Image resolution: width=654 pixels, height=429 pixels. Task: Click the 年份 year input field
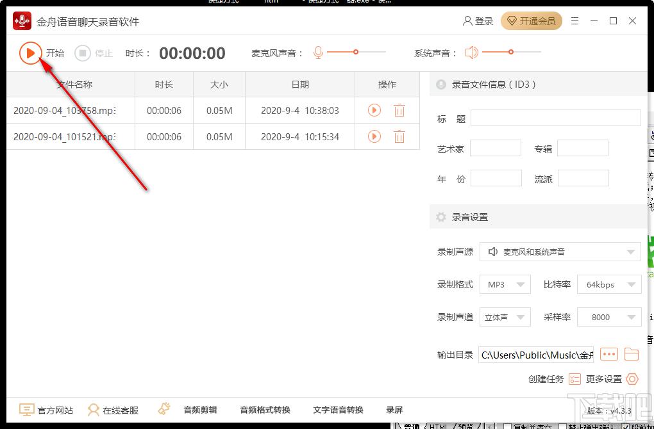(496, 178)
